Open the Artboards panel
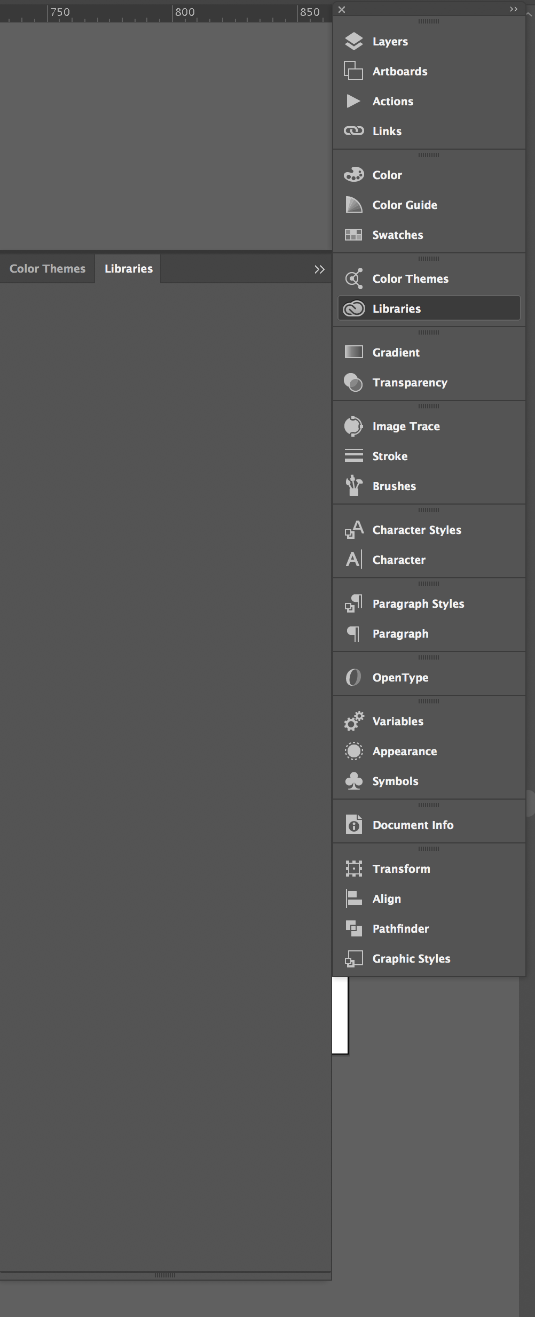The height and width of the screenshot is (1317, 535). click(399, 71)
